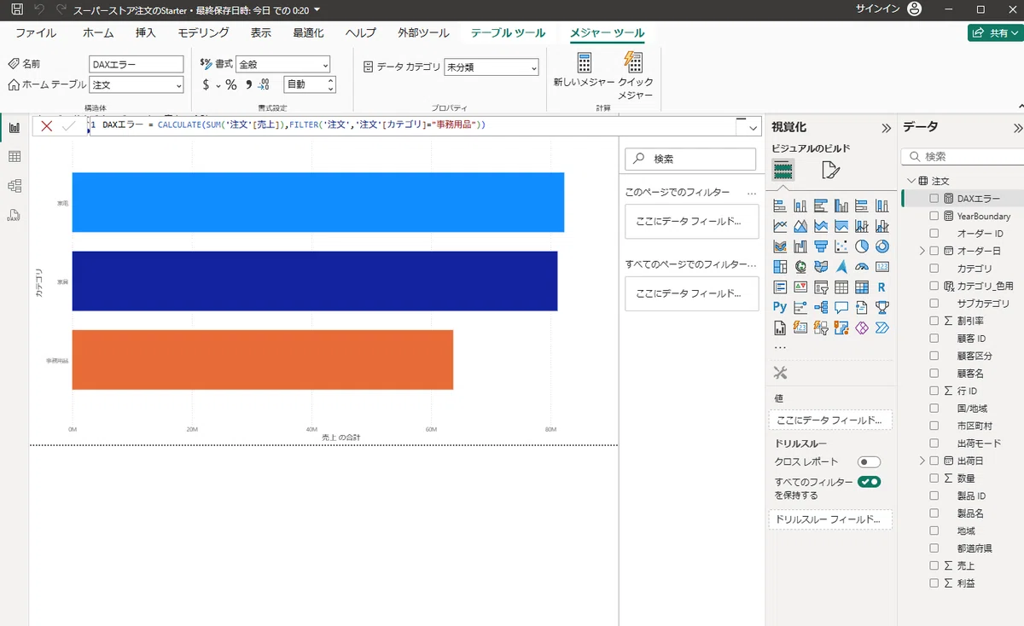Select the treemap visual
This screenshot has width=1024, height=626.
click(780, 267)
